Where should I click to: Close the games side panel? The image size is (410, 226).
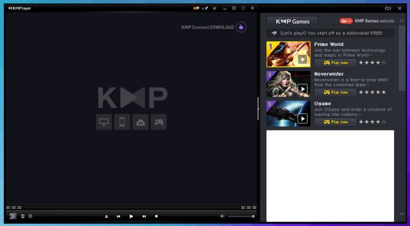[x=399, y=9]
